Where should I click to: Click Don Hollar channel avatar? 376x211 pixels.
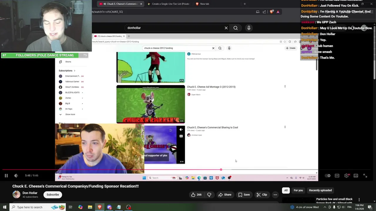[x=16, y=195]
